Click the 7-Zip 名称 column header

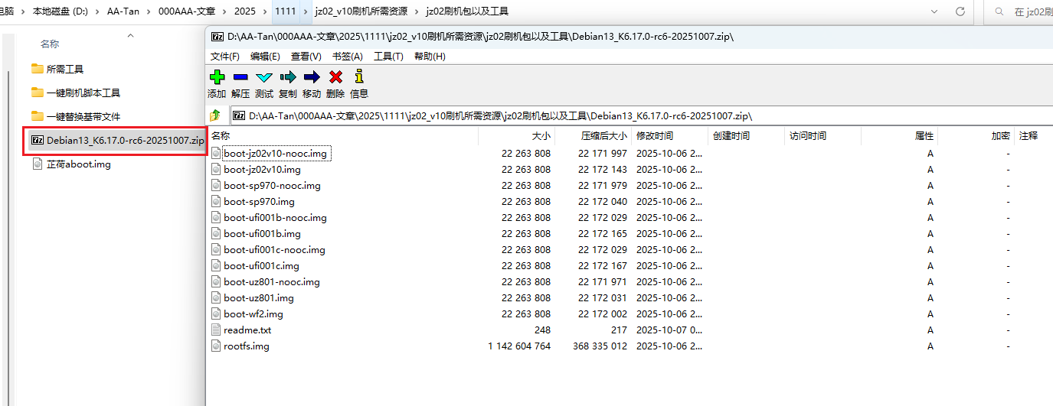click(x=343, y=136)
